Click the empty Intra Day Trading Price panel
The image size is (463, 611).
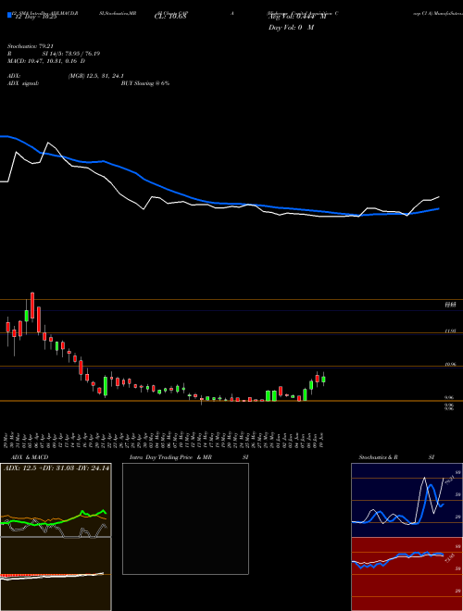click(185, 518)
